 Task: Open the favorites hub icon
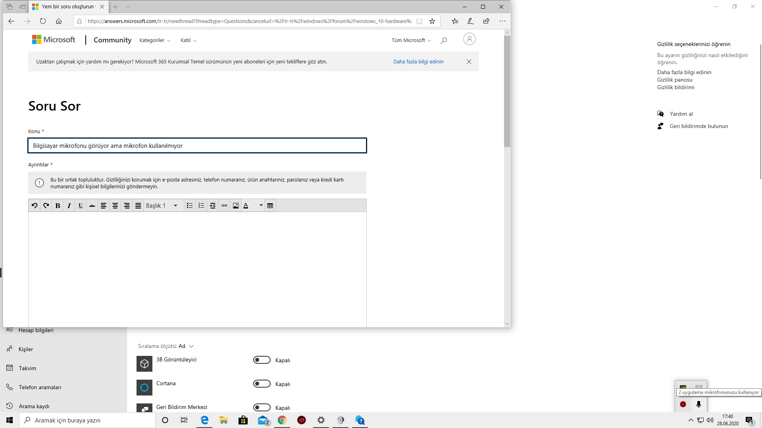pyautogui.click(x=455, y=21)
